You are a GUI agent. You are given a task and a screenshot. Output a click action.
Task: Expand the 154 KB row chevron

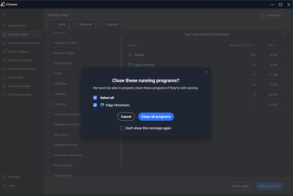tap(282, 105)
